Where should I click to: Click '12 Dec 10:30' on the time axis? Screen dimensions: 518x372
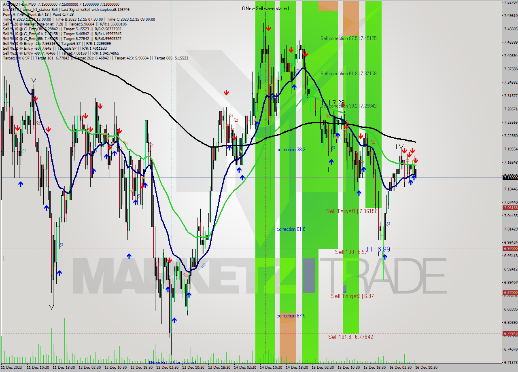[x=116, y=368]
